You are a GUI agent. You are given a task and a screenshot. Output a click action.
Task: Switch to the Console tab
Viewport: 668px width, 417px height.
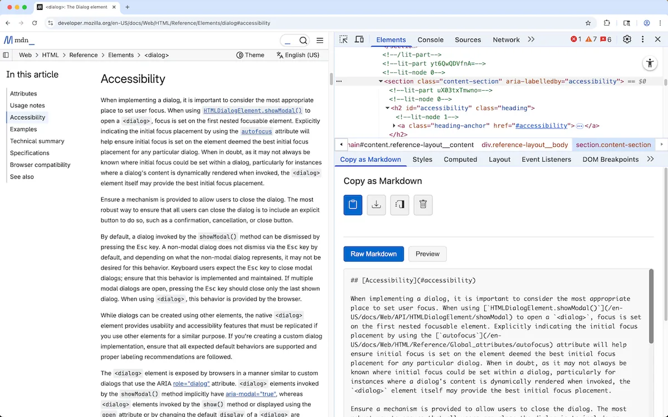tap(430, 39)
